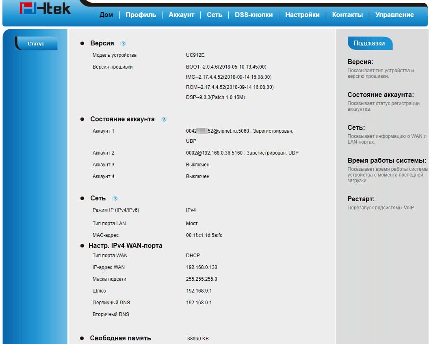The width and height of the screenshot is (431, 344).
Task: Open the Аккаунт menu
Action: point(182,15)
